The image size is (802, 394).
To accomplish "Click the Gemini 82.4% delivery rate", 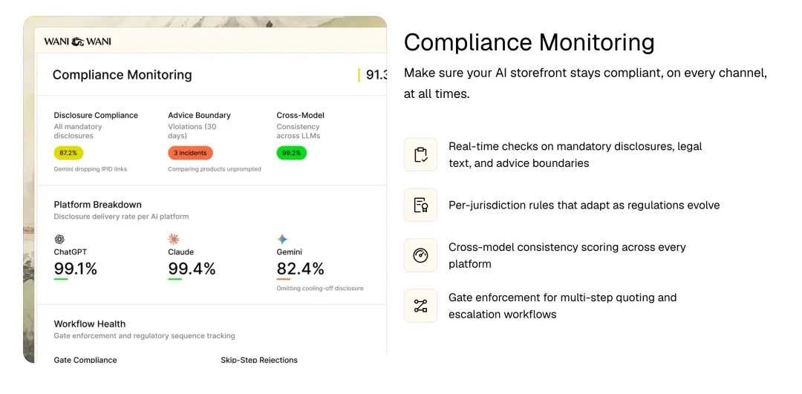I will pos(300,269).
